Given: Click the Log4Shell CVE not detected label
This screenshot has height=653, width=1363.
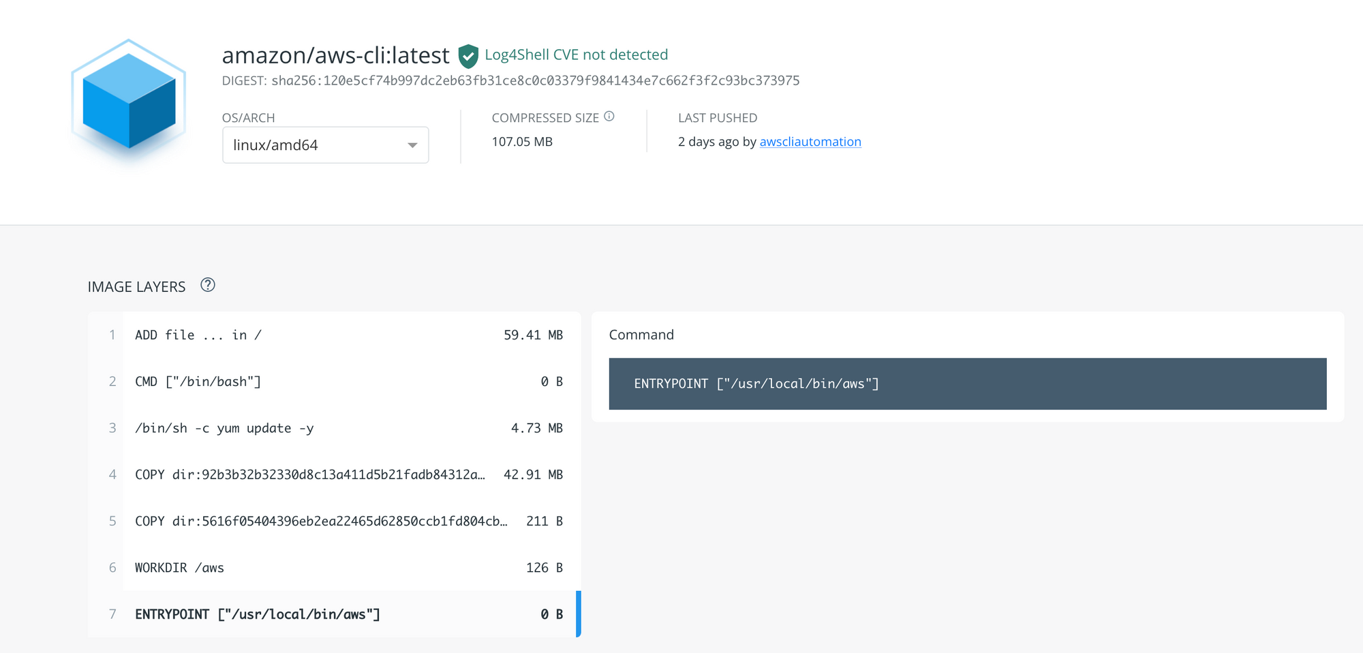Looking at the screenshot, I should click(577, 55).
